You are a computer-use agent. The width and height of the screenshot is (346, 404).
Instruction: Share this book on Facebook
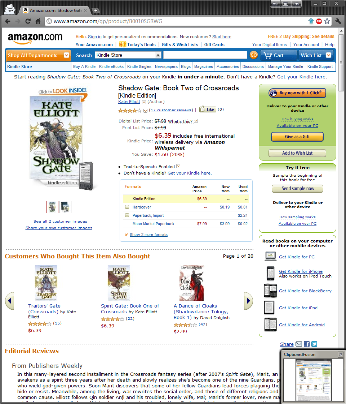pos(306,344)
